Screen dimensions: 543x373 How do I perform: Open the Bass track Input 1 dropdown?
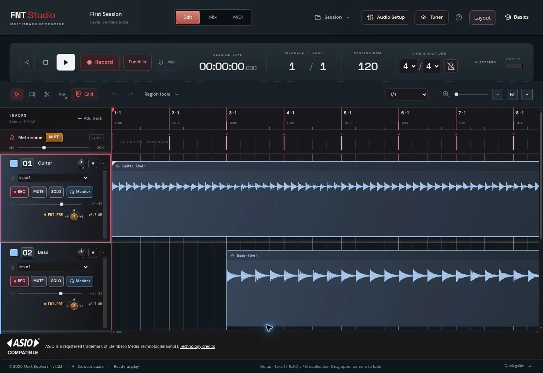click(53, 267)
